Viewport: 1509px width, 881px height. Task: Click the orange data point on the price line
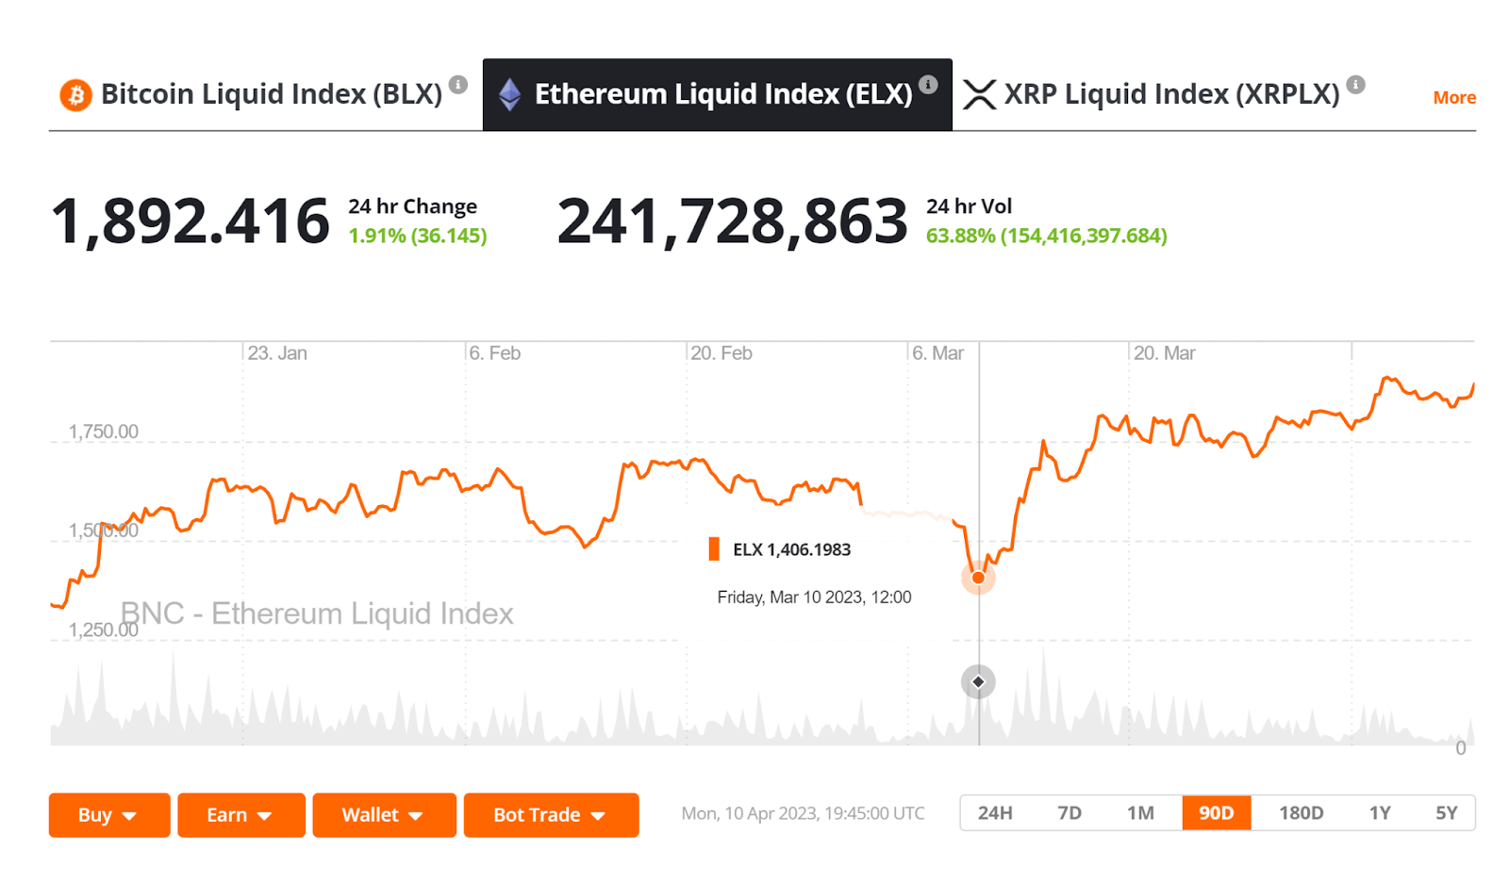pos(978,578)
